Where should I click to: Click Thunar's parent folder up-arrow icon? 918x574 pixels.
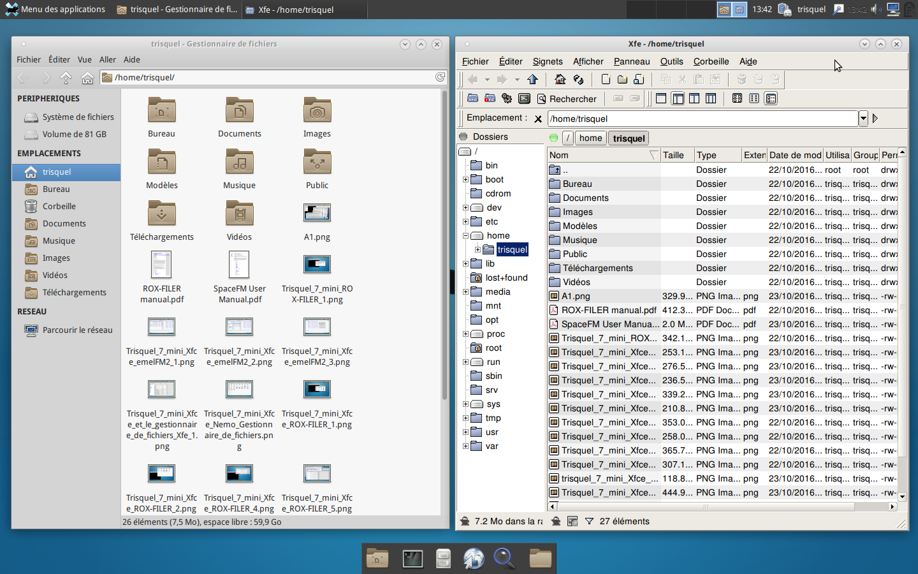pyautogui.click(x=66, y=77)
